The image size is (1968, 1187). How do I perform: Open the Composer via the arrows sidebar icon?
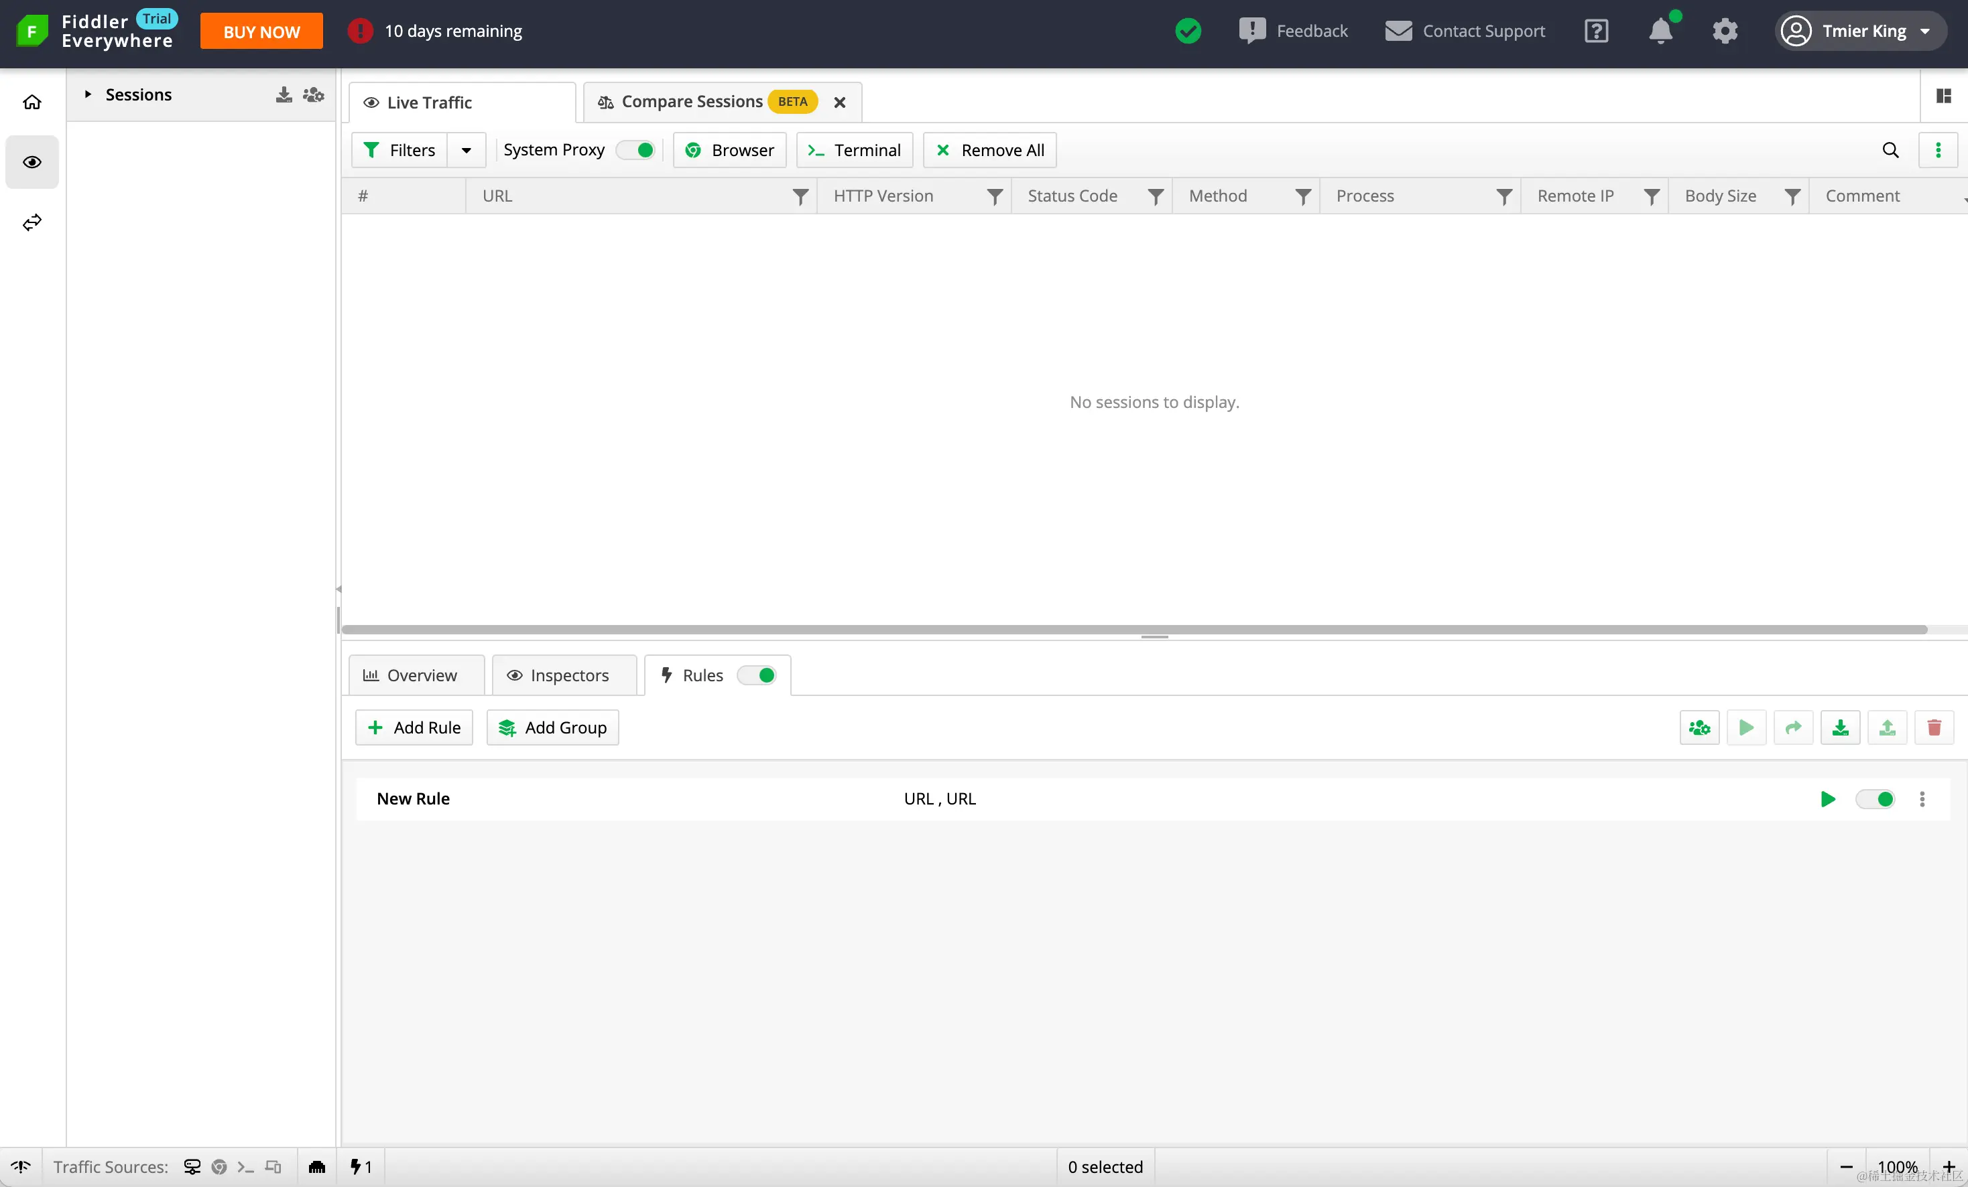click(x=32, y=222)
